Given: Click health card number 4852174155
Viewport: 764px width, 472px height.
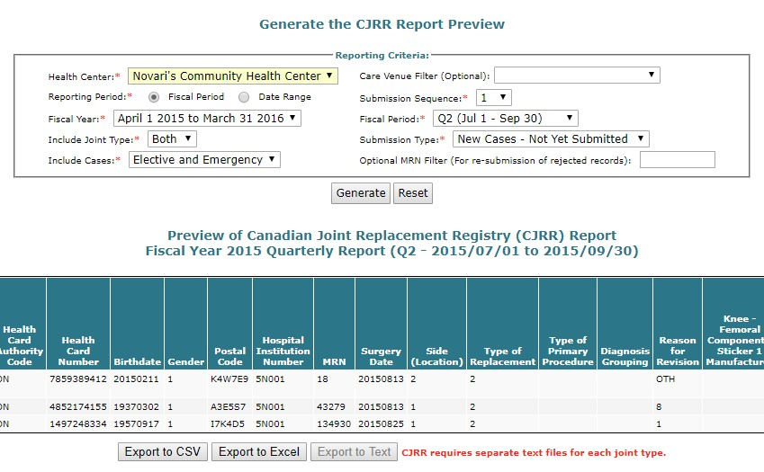Looking at the screenshot, I should (78, 406).
